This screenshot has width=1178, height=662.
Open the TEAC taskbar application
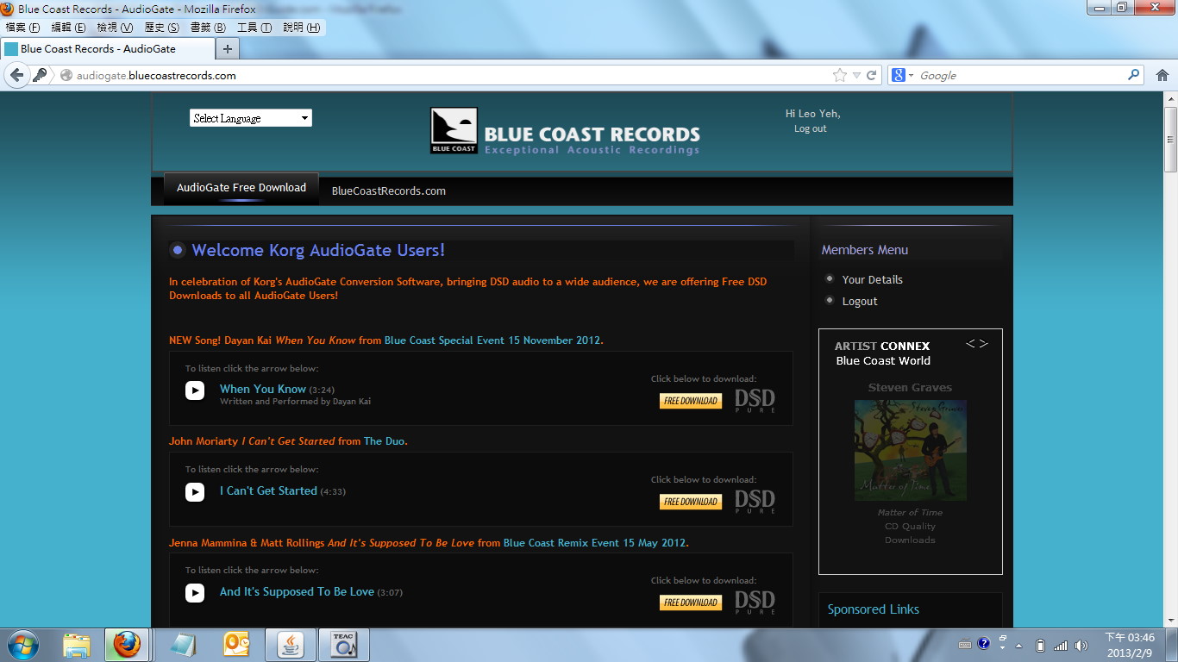point(343,645)
